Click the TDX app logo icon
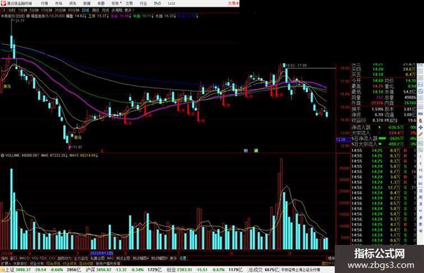 tap(3, 3)
